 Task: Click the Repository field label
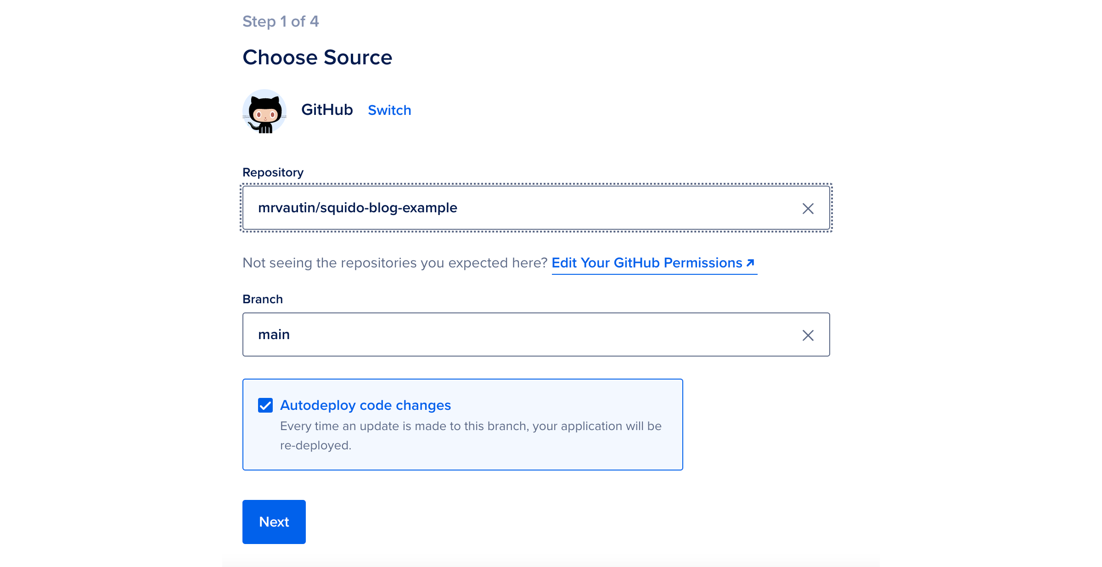(272, 172)
